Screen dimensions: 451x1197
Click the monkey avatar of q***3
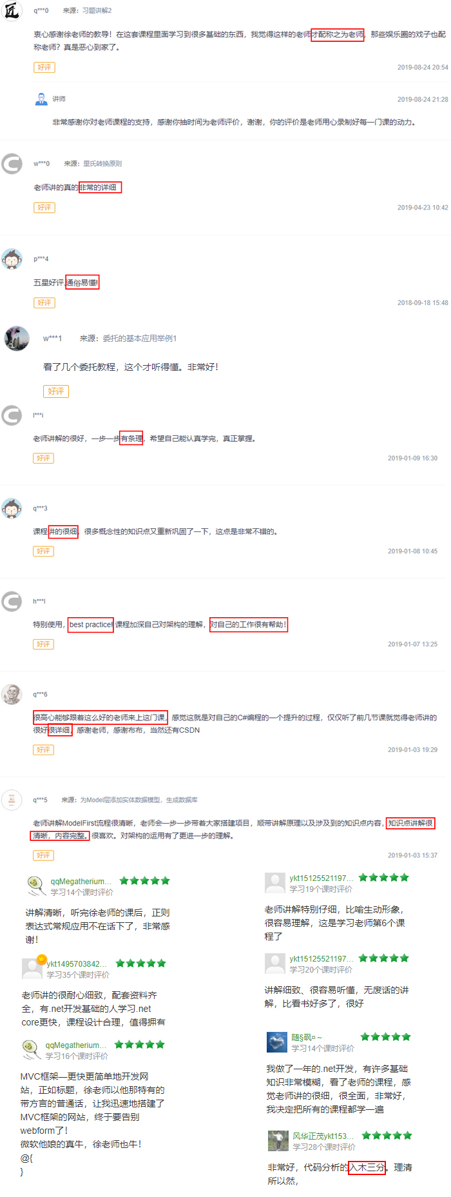pos(12,508)
